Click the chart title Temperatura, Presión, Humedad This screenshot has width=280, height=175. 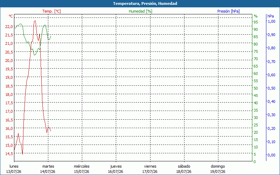(x=145, y=3)
